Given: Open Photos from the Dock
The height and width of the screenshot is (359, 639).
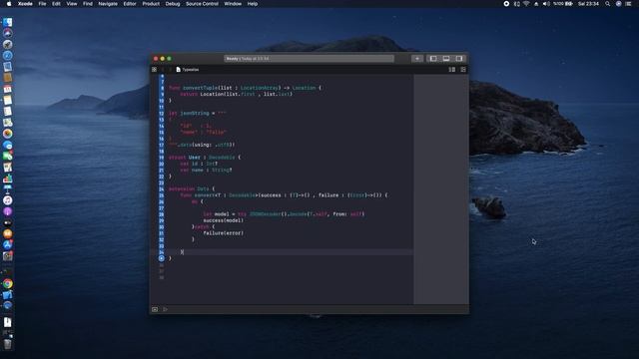Looking at the screenshot, I should tap(8, 134).
